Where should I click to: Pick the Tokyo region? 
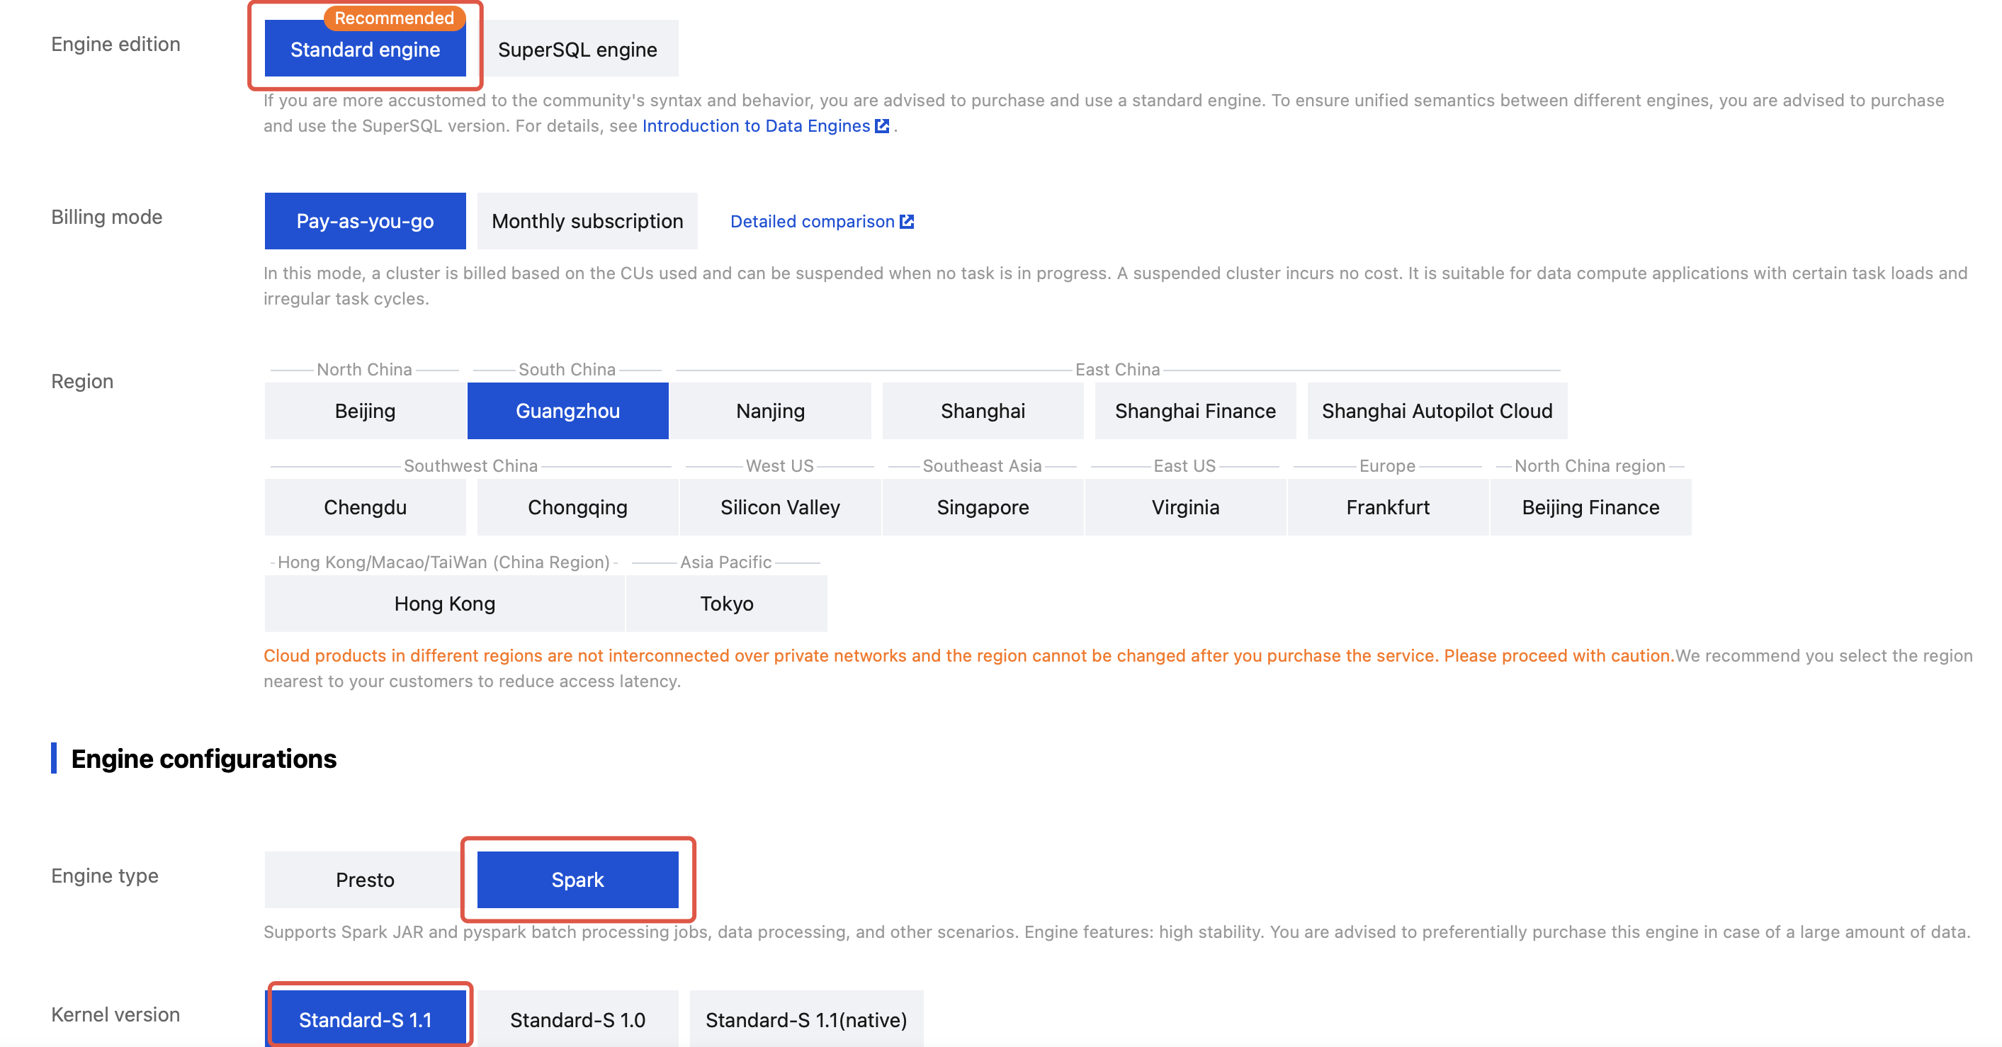726,603
